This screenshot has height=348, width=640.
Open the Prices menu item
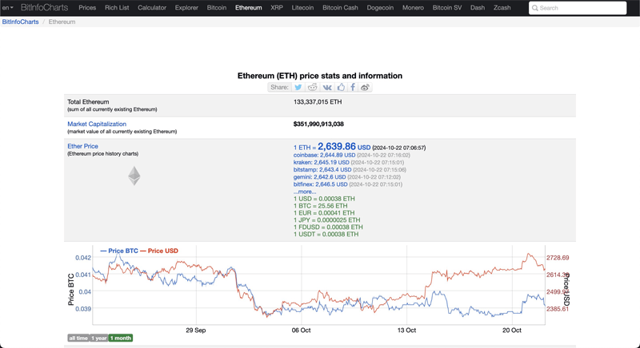pyautogui.click(x=87, y=8)
